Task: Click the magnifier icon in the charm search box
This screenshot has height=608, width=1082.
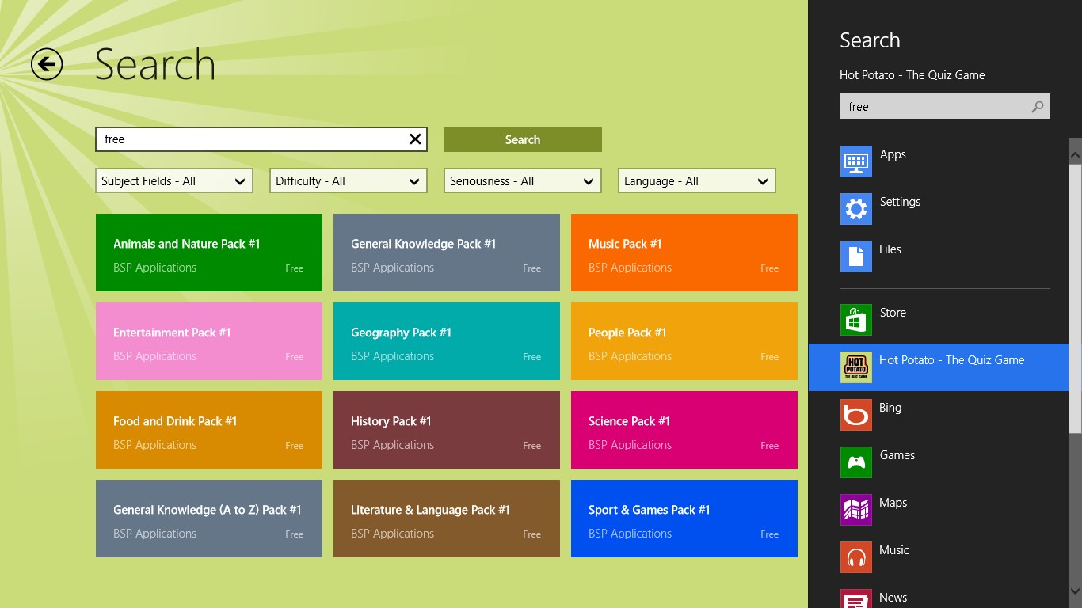Action: tap(1038, 107)
